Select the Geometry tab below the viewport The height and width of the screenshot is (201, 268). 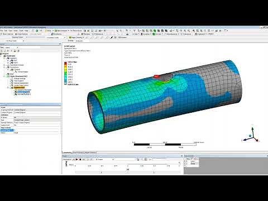(67, 152)
